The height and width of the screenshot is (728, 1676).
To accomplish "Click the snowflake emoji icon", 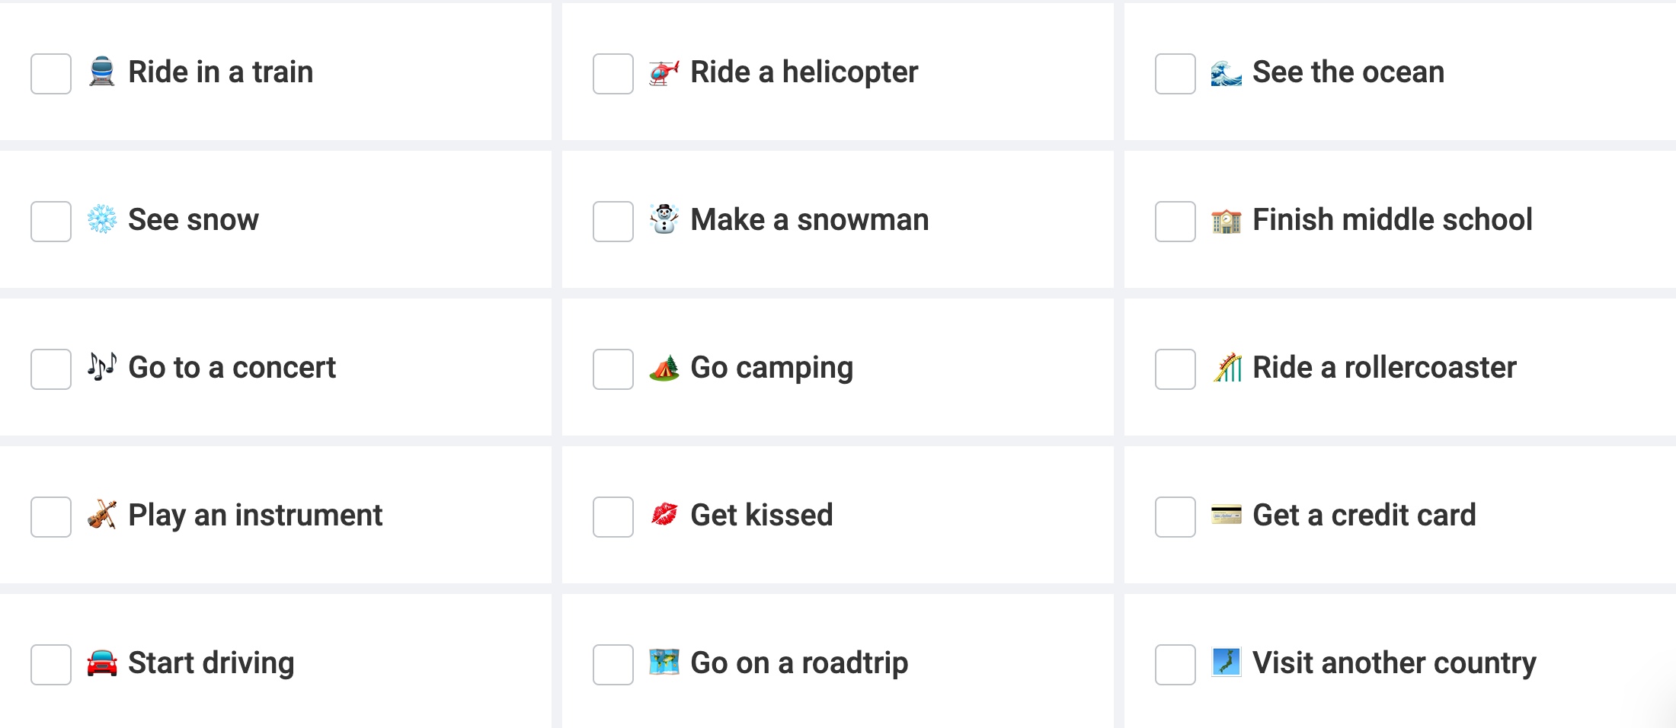I will (101, 220).
